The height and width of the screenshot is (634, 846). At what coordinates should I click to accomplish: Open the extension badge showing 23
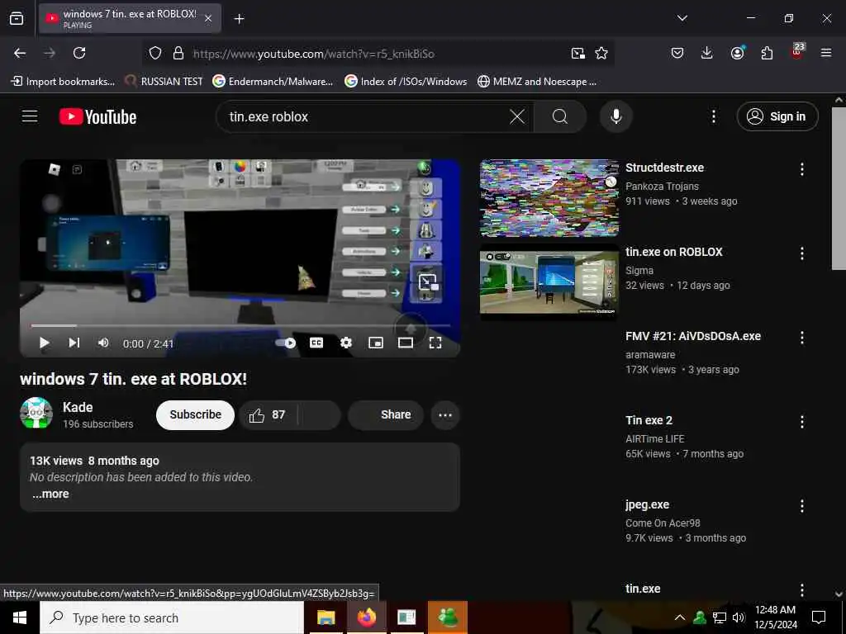[x=797, y=52]
